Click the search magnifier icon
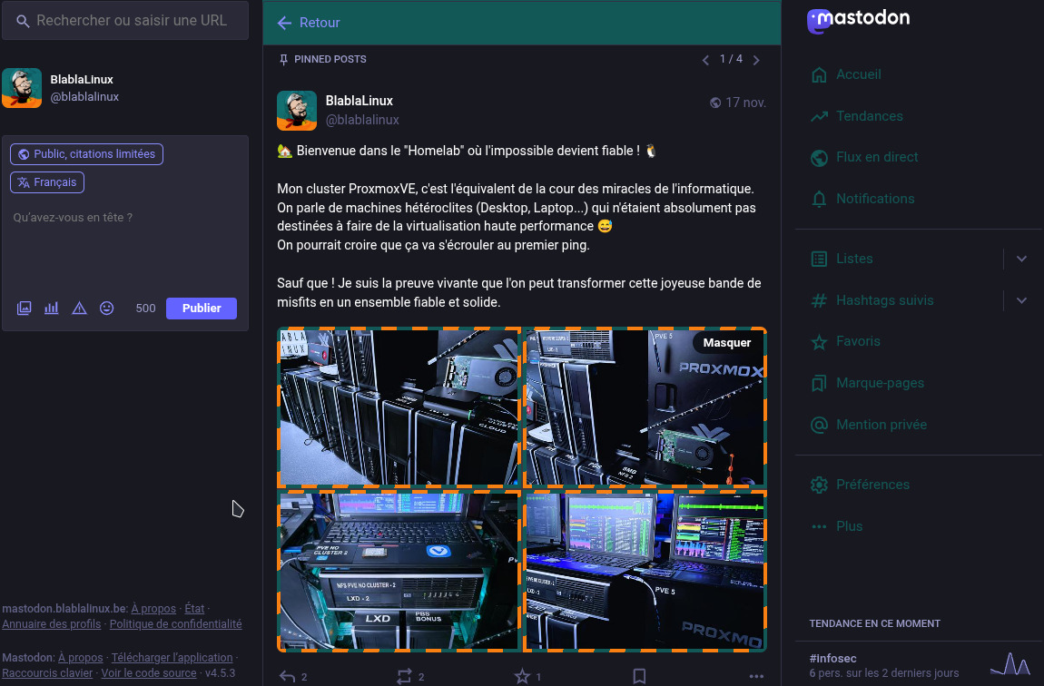 (23, 21)
